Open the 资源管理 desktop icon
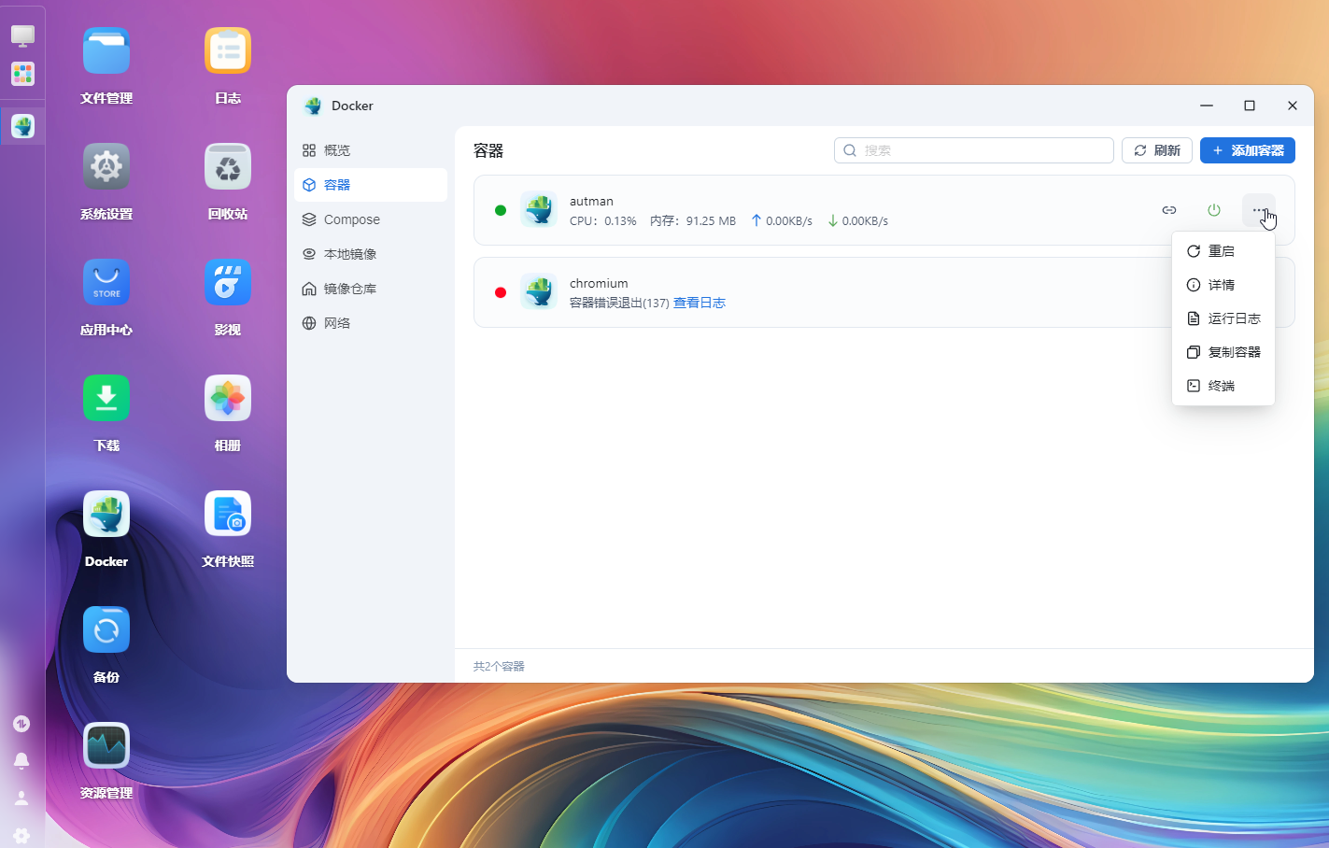This screenshot has width=1329, height=848. (x=106, y=746)
